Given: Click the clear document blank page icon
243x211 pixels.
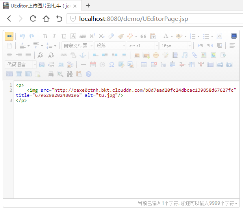Looking at the screenshot, I should pos(9,46).
